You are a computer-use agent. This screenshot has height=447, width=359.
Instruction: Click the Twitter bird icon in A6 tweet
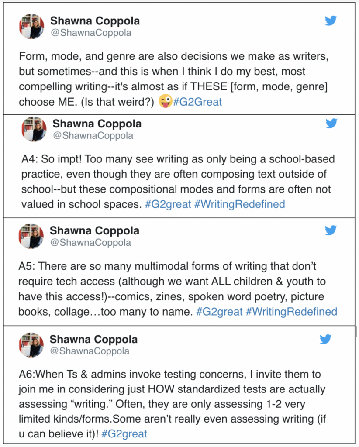(325, 339)
